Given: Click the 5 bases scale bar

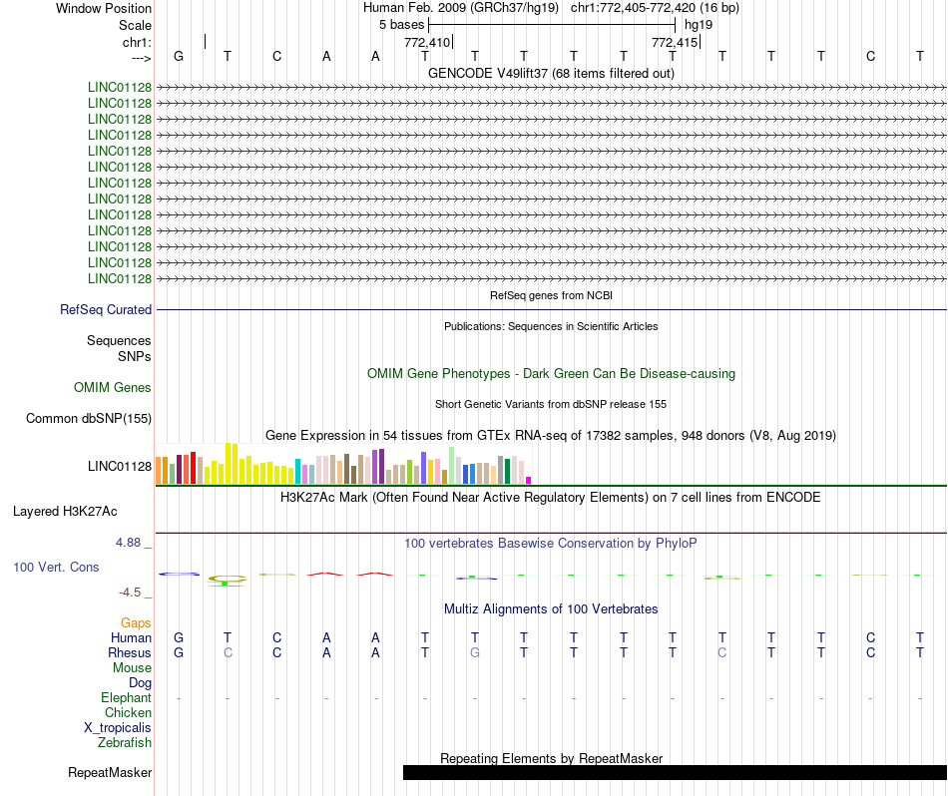Looking at the screenshot, I should pyautogui.click(x=552, y=25).
